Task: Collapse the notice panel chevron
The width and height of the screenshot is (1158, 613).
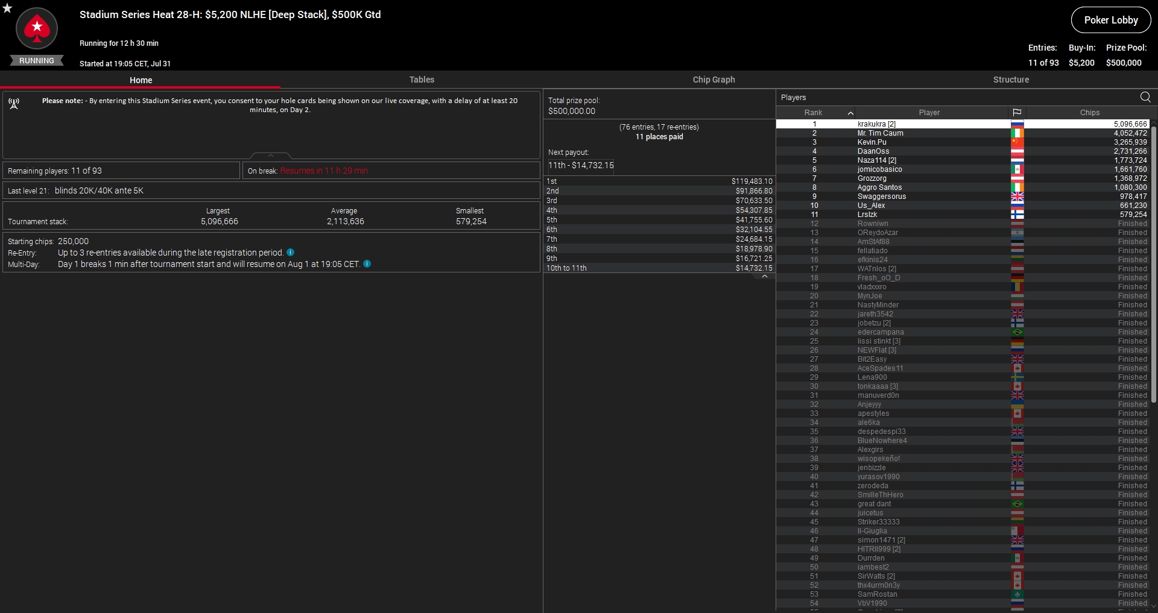Action: (271, 156)
